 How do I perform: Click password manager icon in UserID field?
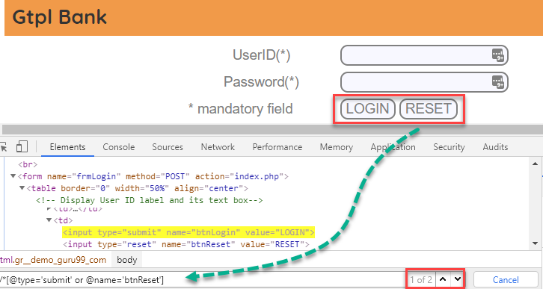pyautogui.click(x=497, y=55)
